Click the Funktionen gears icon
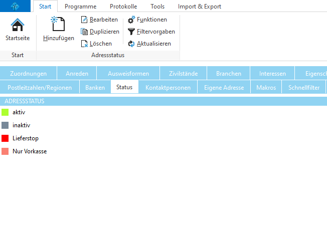 point(131,20)
